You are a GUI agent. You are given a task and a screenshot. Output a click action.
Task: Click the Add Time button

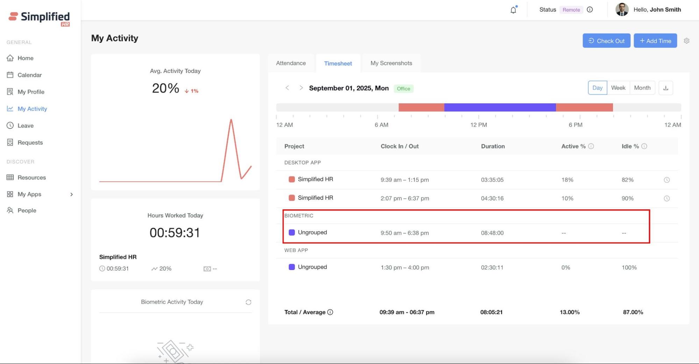point(655,41)
